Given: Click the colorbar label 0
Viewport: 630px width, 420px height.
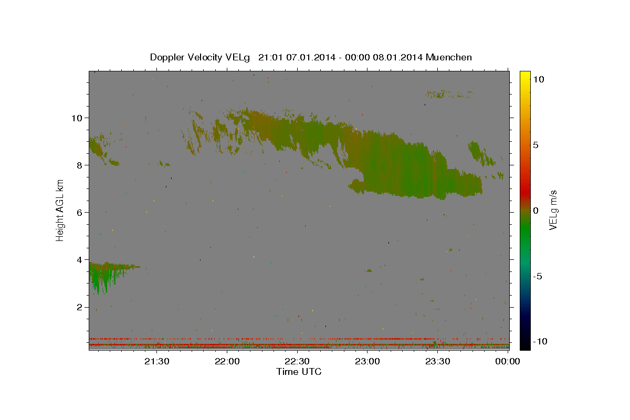Looking at the screenshot, I should tap(535, 211).
